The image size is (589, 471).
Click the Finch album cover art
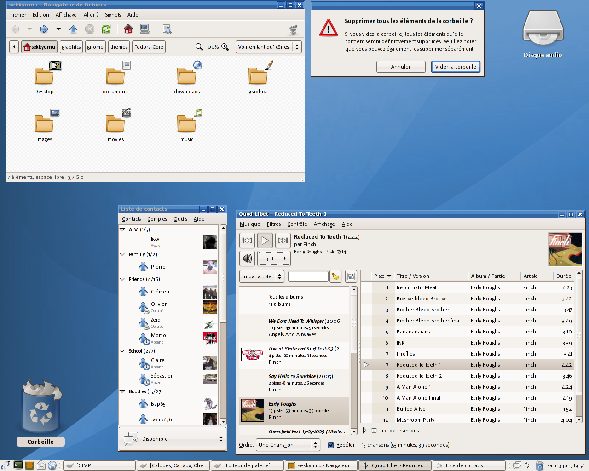[565, 249]
